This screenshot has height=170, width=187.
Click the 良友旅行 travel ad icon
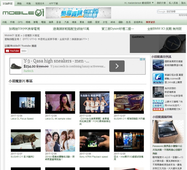[x=158, y=79]
